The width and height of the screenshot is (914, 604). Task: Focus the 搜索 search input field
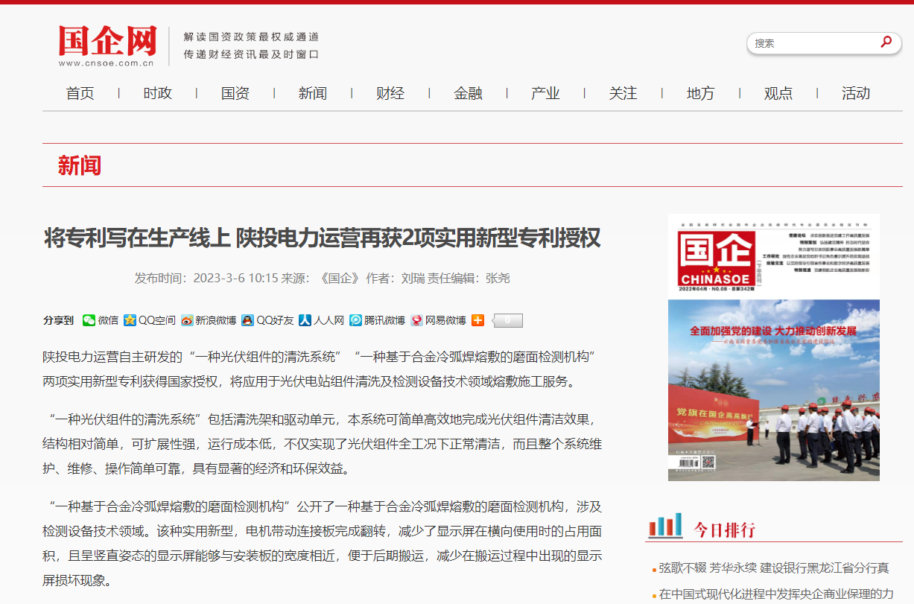coord(812,43)
